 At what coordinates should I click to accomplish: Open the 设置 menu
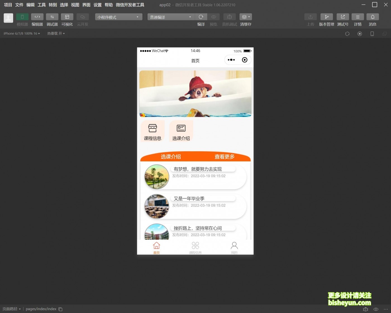(x=97, y=5)
